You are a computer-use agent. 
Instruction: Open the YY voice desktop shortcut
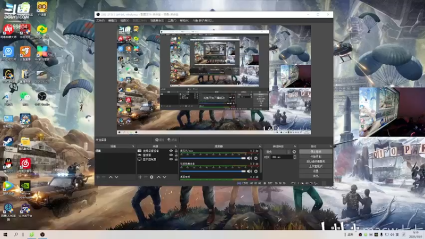[42, 8]
